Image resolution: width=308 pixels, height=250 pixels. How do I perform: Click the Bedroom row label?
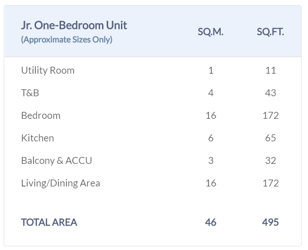point(41,116)
